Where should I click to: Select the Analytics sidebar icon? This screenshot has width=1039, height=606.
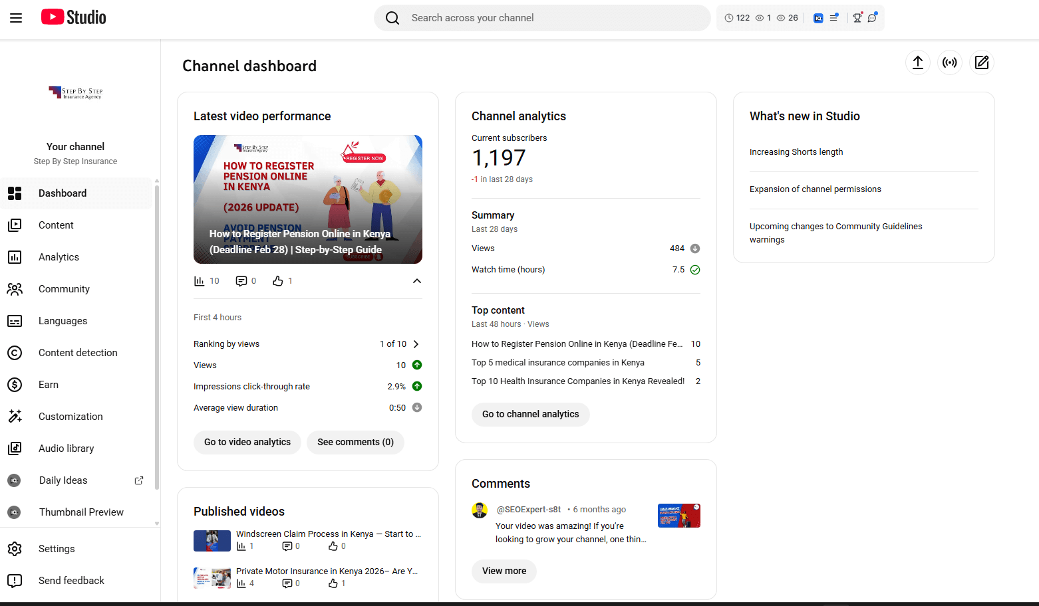pos(15,256)
